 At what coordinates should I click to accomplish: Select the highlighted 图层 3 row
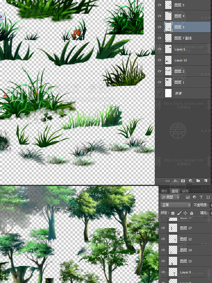pos(183,27)
